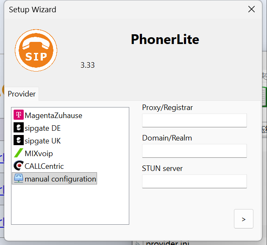Click the manual configuration computer icon
The width and height of the screenshot is (267, 245).
(x=19, y=179)
